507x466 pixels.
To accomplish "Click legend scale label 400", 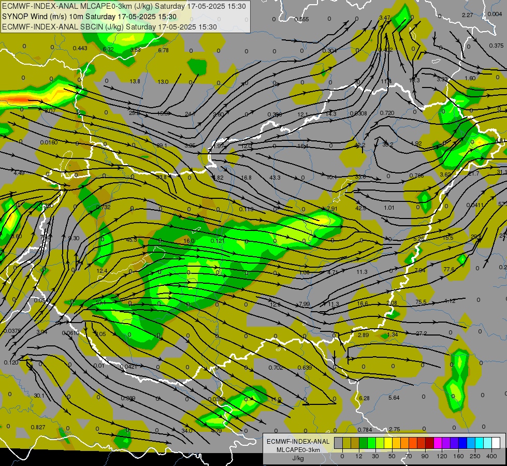I will pos(491,456).
